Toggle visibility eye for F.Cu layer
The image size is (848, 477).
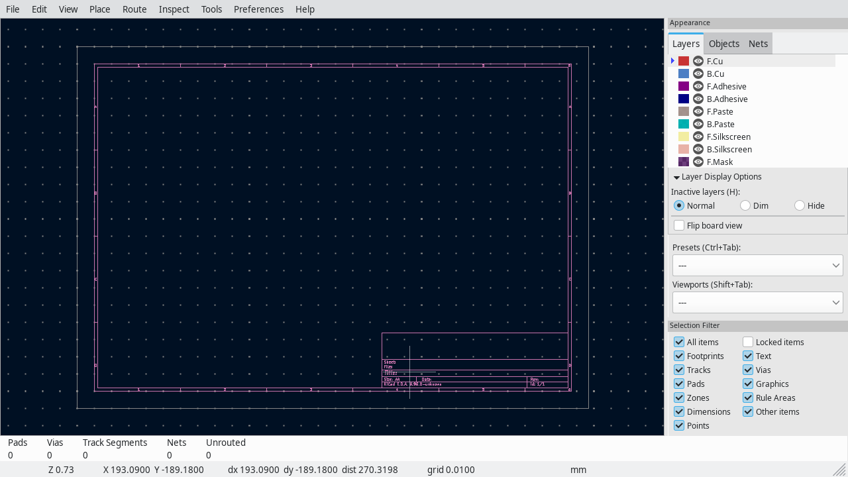tap(698, 61)
